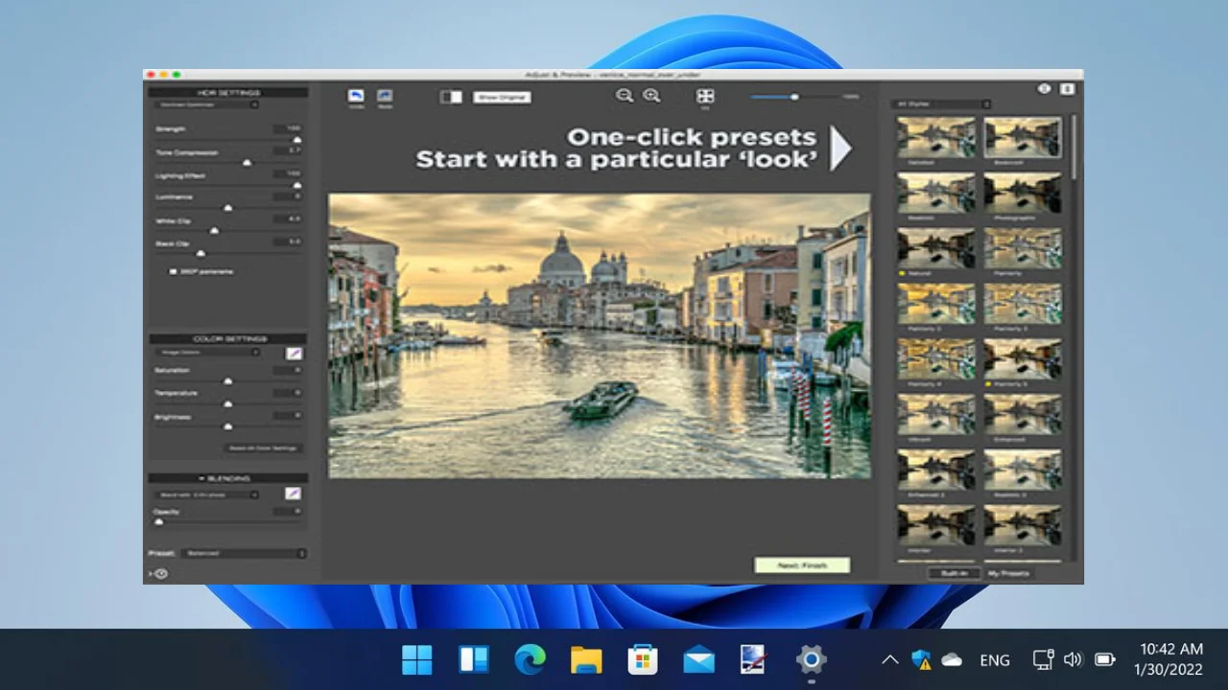Click the Tone Compression value field
Viewport: 1228px width, 690px height.
(x=288, y=150)
